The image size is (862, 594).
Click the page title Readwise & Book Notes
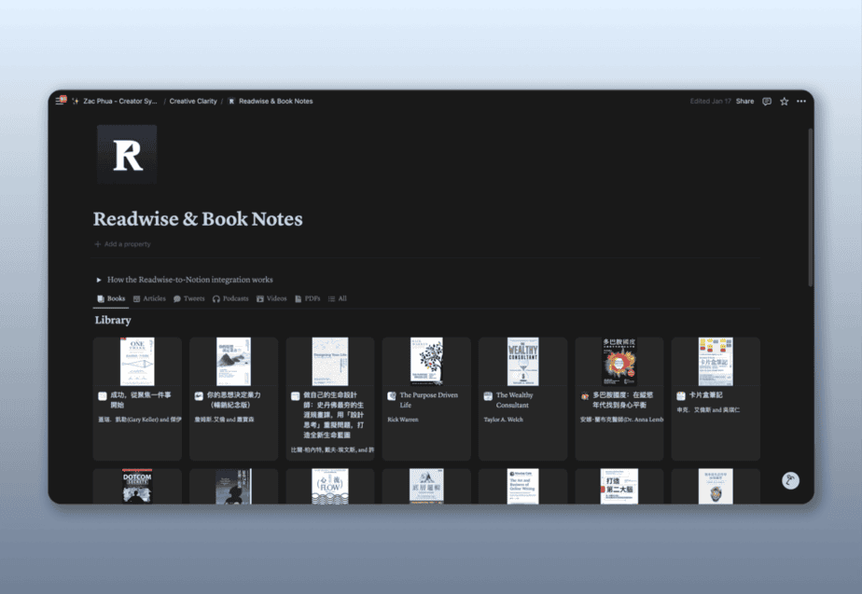point(198,219)
